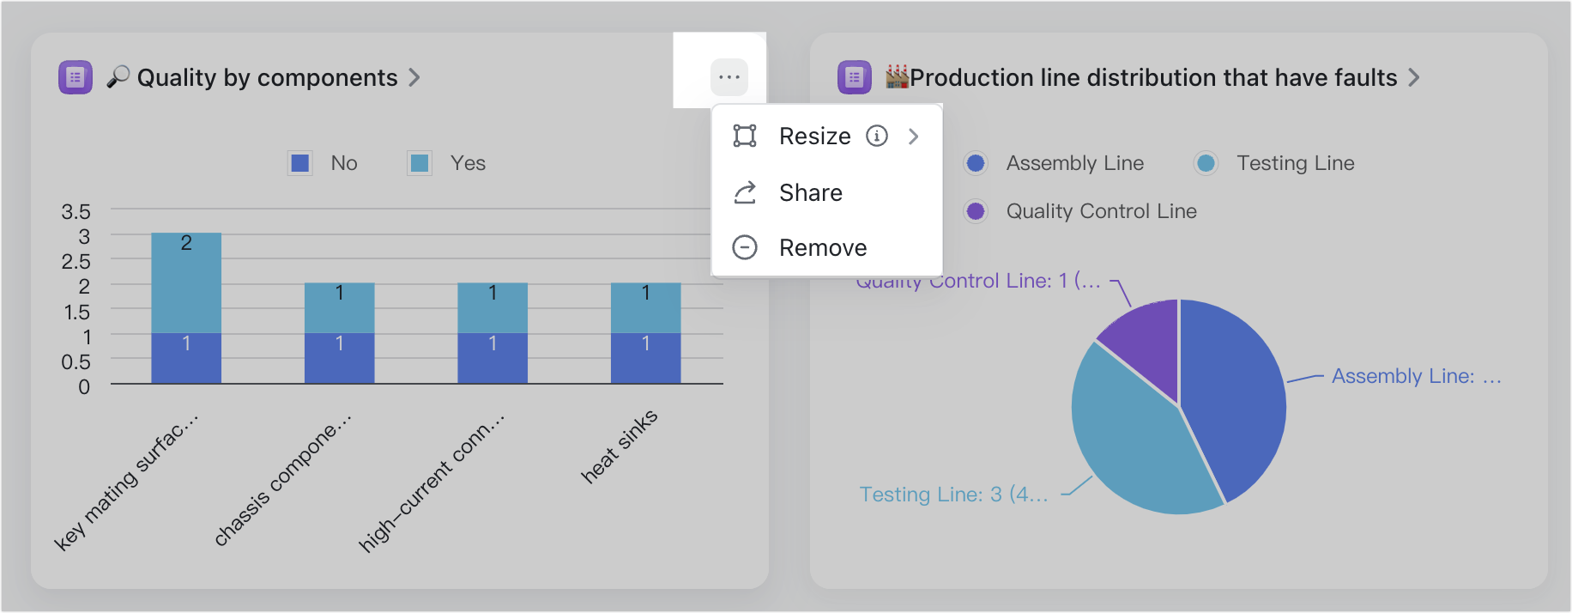Toggle the No legend swatch
Viewport: 1572px width, 613px height.
point(300,163)
